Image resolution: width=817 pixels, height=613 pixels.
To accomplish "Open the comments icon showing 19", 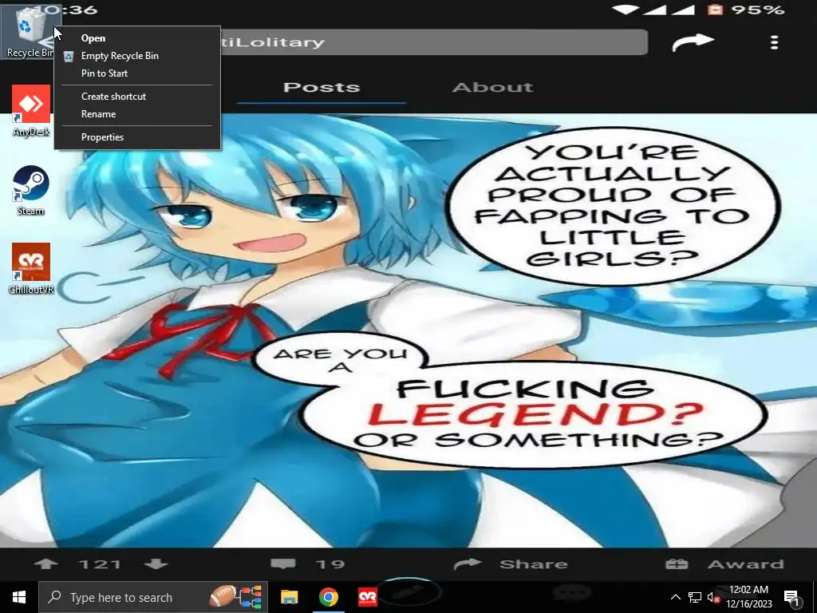I will click(283, 564).
